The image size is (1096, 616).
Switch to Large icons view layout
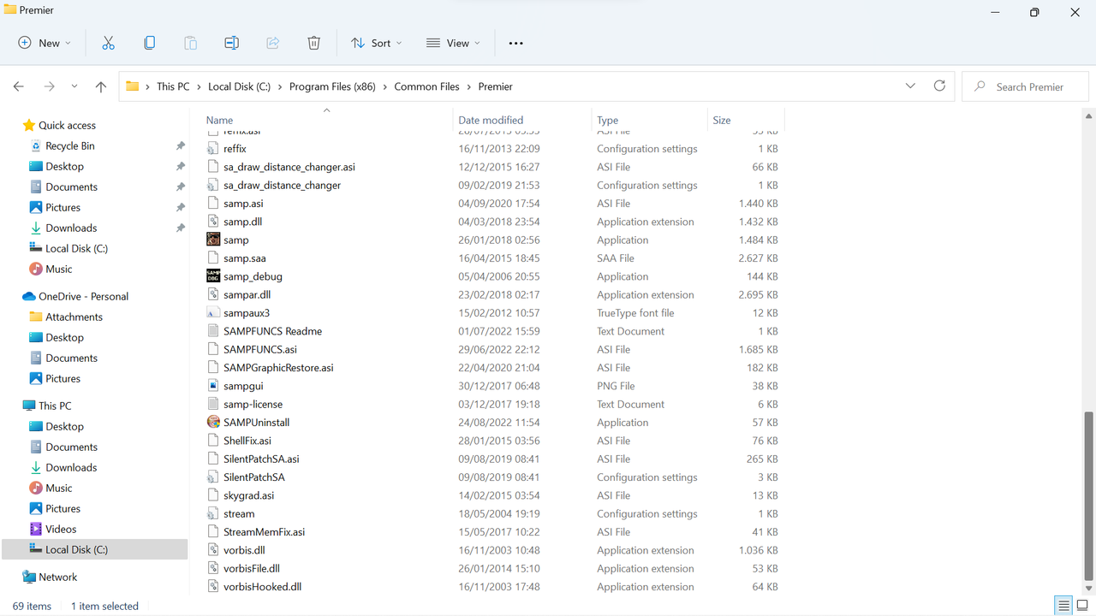click(x=1082, y=606)
